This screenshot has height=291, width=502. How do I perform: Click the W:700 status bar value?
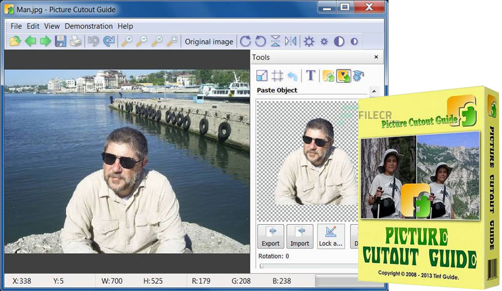(x=112, y=281)
